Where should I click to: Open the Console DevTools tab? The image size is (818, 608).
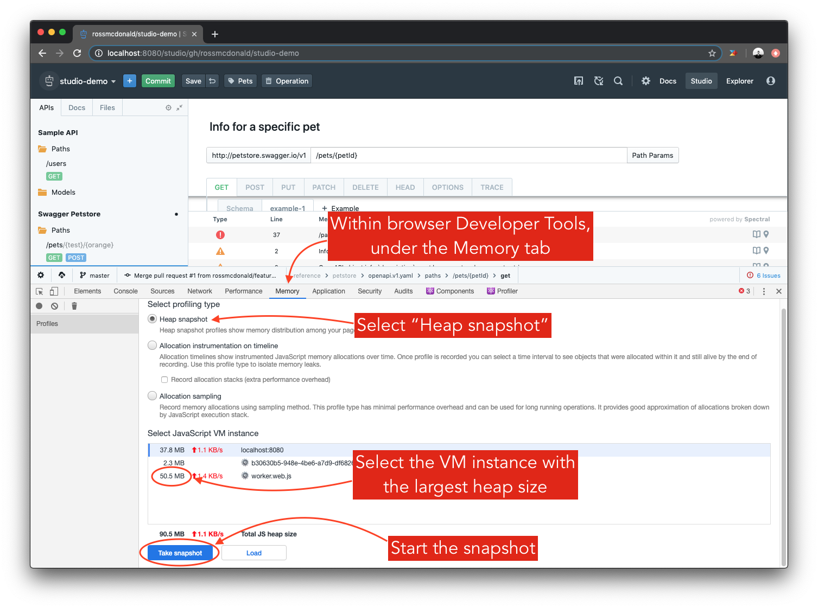click(x=125, y=291)
